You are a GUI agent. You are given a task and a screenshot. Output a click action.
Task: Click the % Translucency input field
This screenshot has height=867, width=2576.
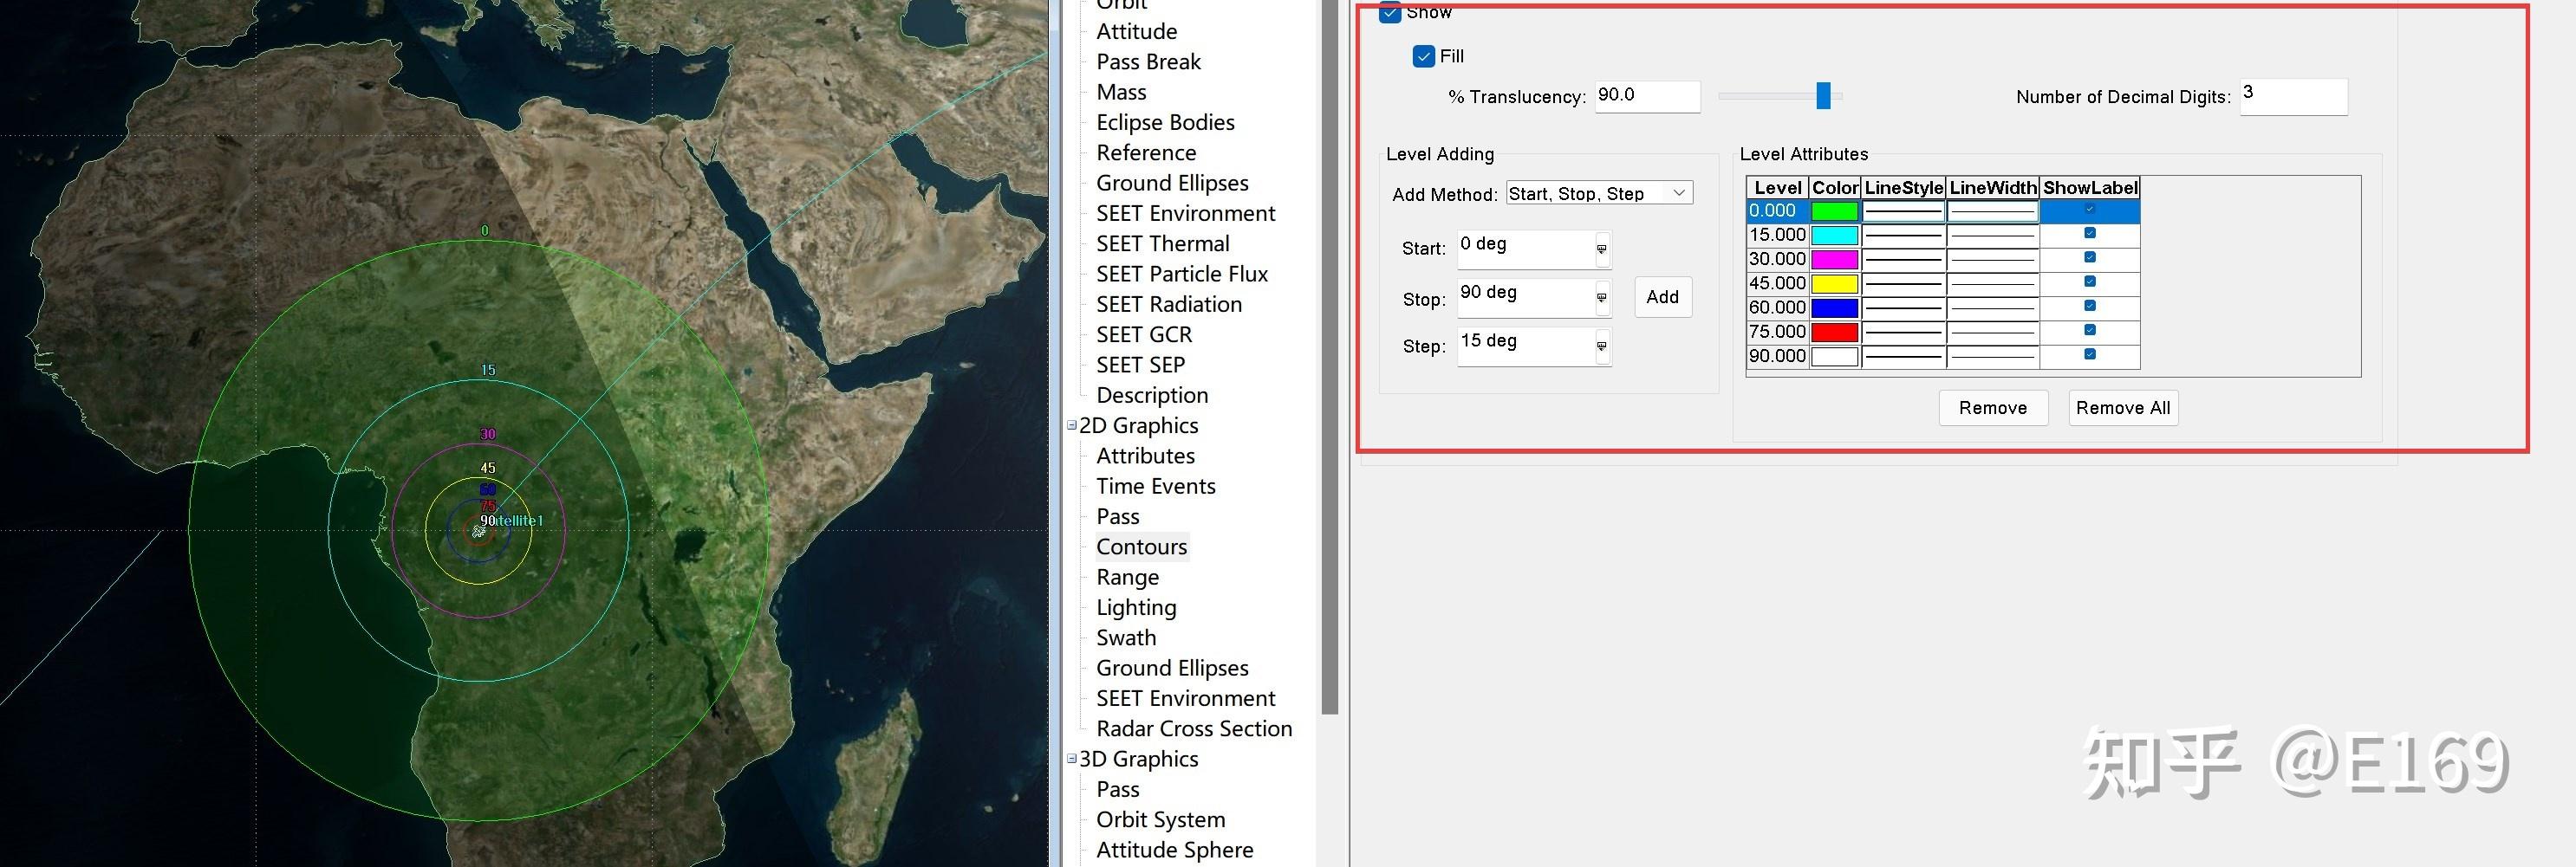pyautogui.click(x=1646, y=96)
